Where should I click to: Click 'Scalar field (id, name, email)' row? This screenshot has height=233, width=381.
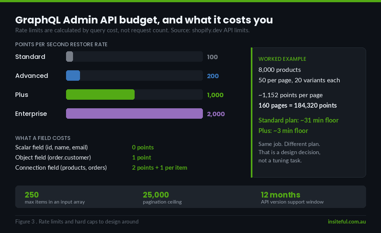coord(51,148)
